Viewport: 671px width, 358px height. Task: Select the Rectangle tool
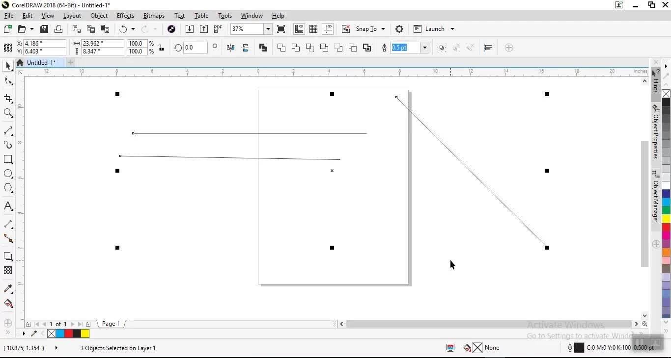pos(8,159)
